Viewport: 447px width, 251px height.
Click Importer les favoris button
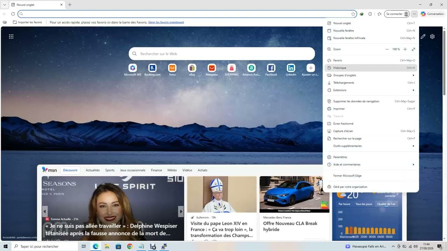pos(27,22)
